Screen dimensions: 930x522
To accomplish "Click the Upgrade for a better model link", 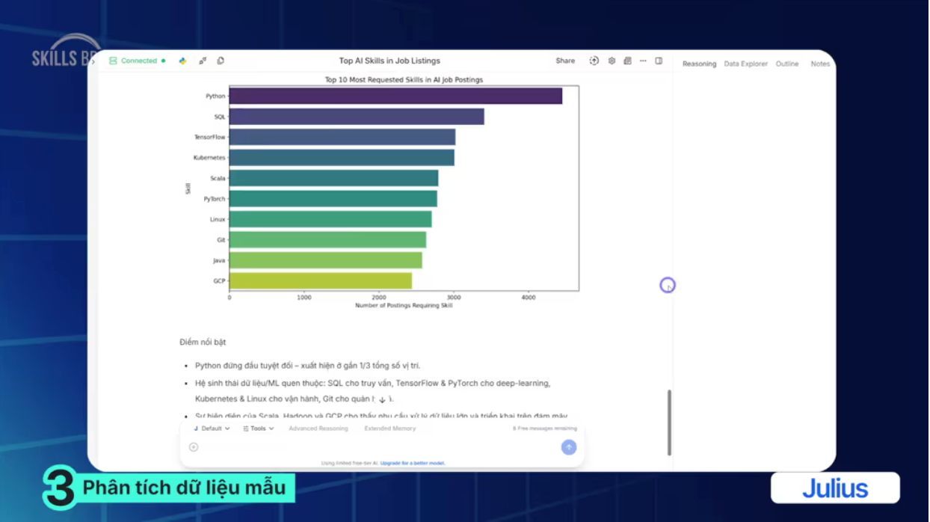I will click(412, 463).
